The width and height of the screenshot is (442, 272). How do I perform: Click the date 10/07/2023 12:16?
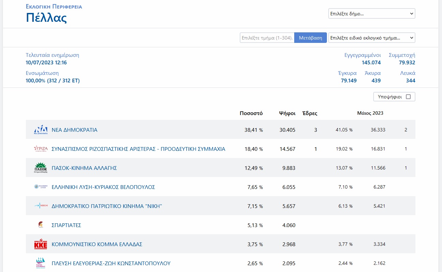coord(46,63)
